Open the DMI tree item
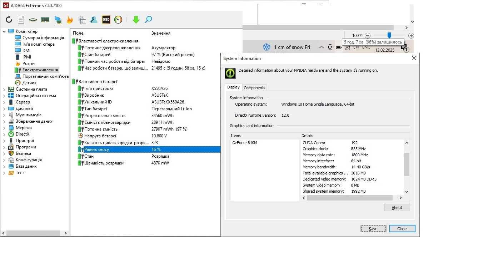The image size is (488, 274). [x=26, y=51]
